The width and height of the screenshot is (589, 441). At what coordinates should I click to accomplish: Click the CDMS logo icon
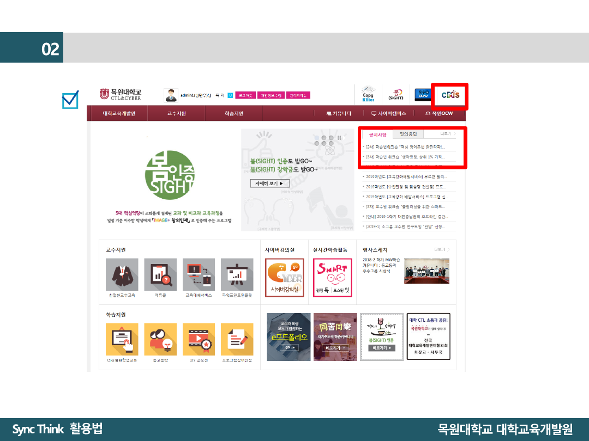click(x=450, y=94)
